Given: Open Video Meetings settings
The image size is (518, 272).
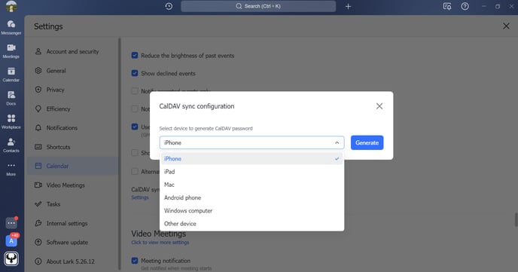Looking at the screenshot, I should click(x=73, y=185).
